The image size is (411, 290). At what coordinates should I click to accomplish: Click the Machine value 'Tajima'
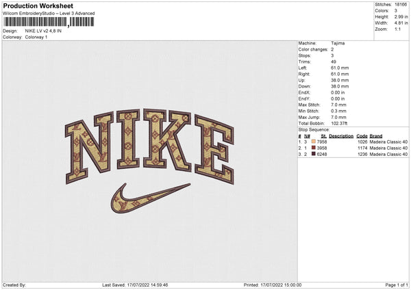338,43
